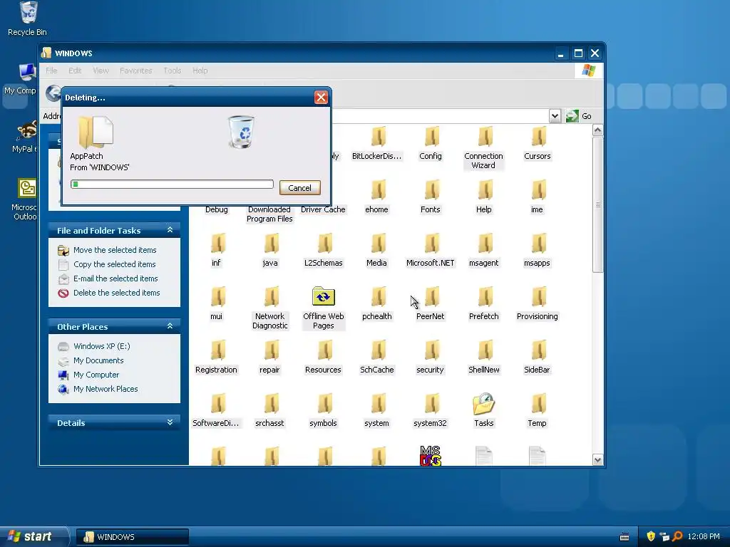Select the symbols folder
Screen dimensions: 730x547
click(x=323, y=410)
